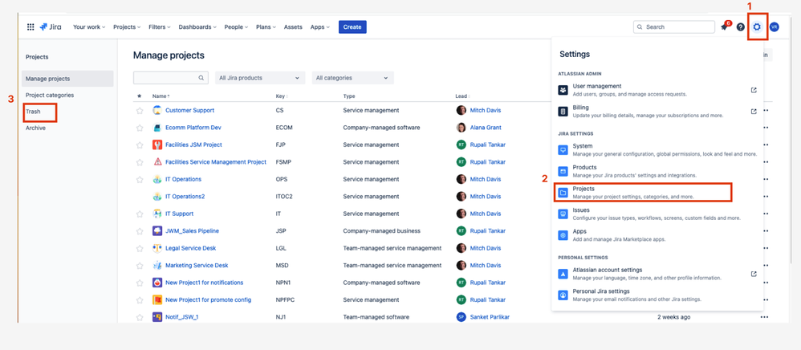801x350 pixels.
Task: Open Assets in the top navigation
Action: (293, 27)
